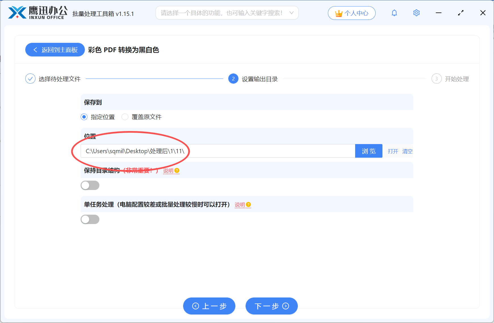Click the 彩色 PDF 转换为黑白色 title

(x=123, y=50)
